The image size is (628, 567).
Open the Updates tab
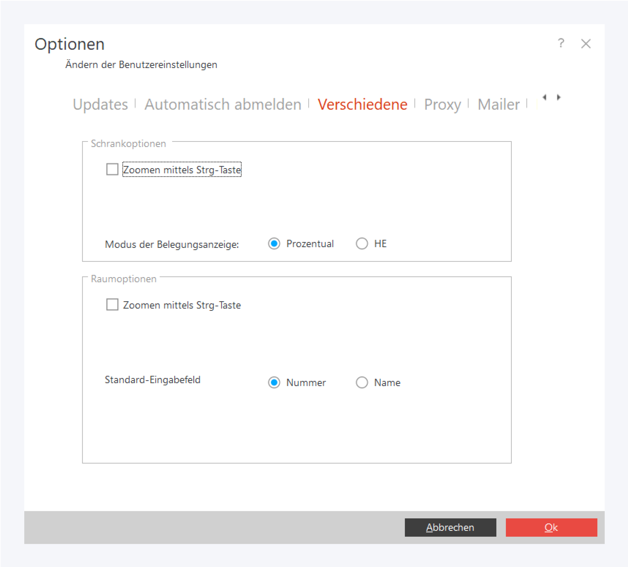pos(100,104)
